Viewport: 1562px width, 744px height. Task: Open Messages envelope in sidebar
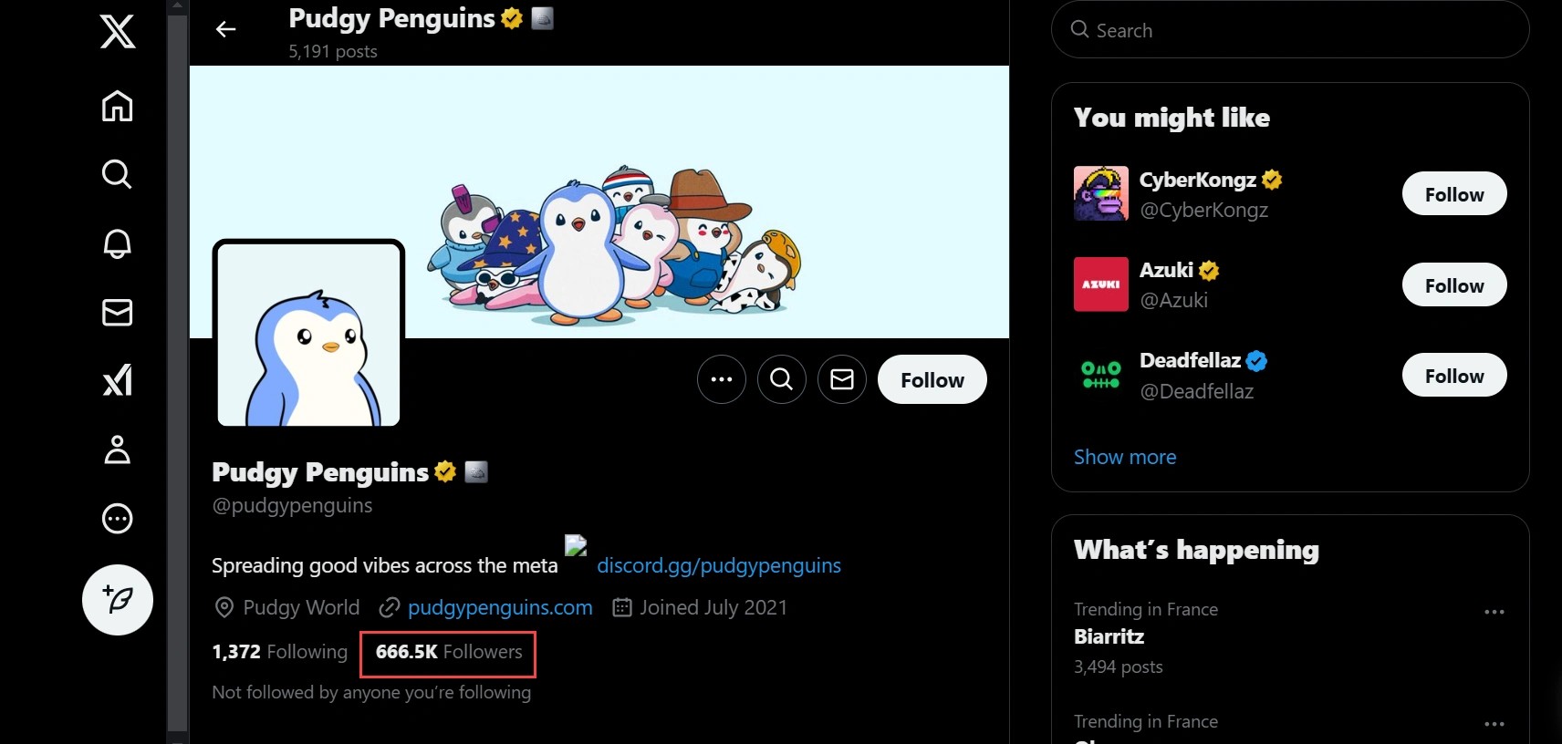pyautogui.click(x=117, y=313)
